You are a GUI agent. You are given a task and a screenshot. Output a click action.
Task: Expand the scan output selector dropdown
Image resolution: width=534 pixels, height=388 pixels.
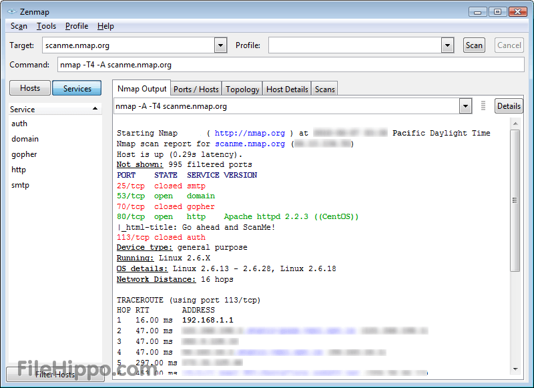pos(465,106)
